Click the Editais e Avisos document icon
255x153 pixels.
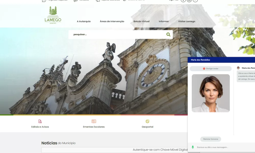(40, 121)
